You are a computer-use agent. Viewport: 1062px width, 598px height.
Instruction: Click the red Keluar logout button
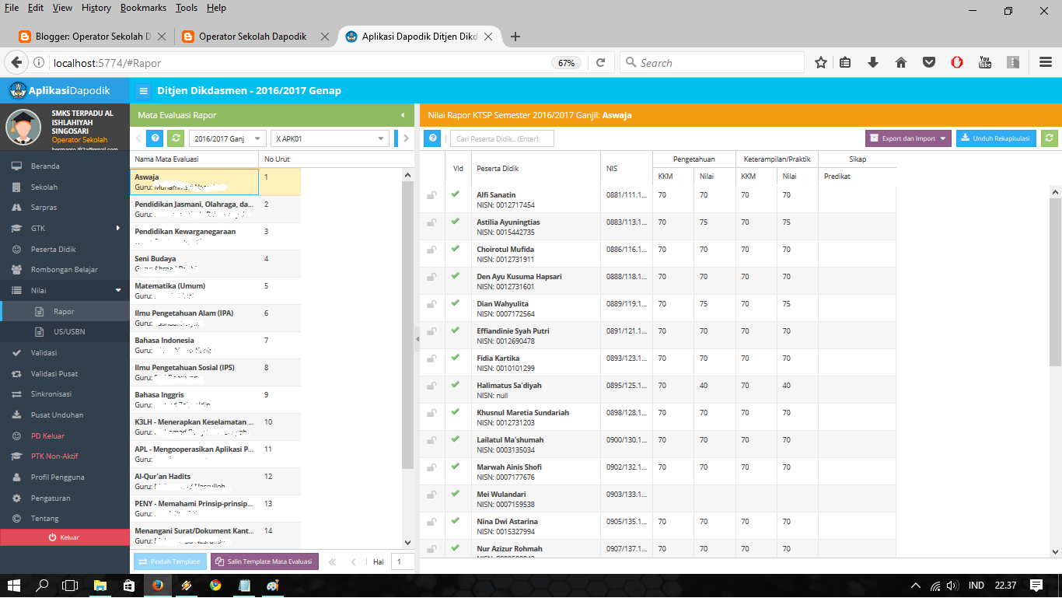pos(64,537)
